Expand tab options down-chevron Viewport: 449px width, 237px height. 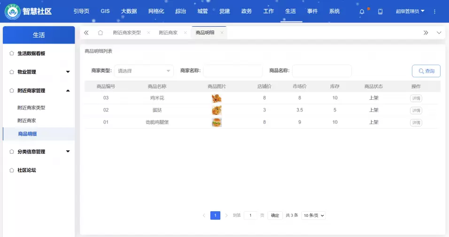point(439,33)
